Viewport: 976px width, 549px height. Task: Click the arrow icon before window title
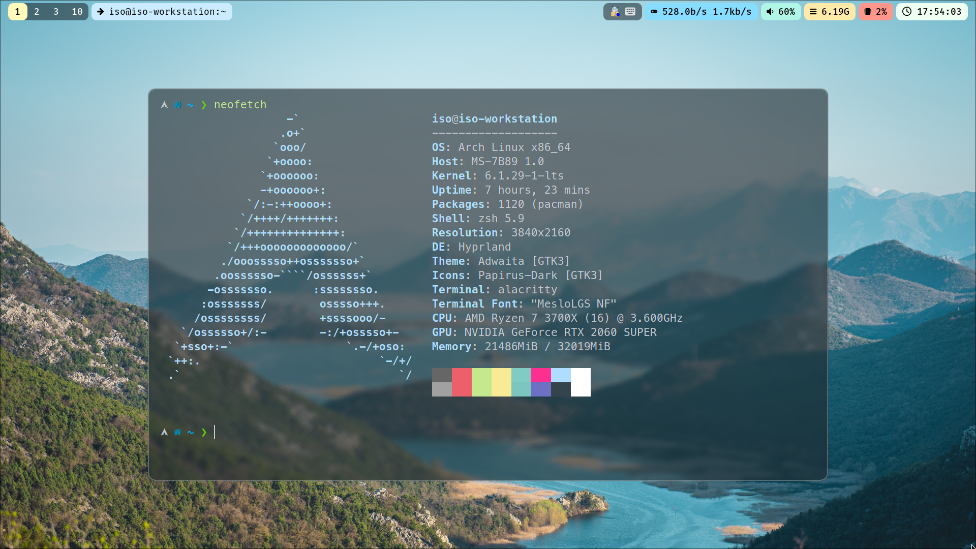pyautogui.click(x=101, y=11)
